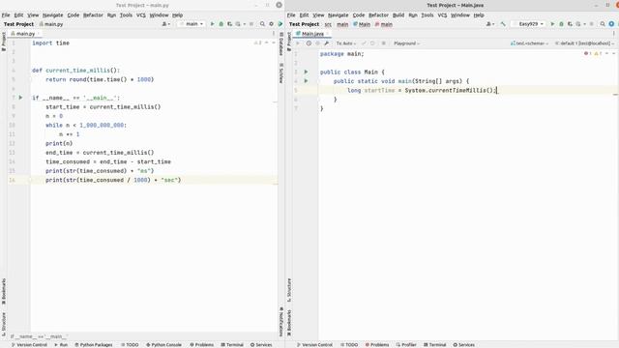Open Project side panel in Main.java window
Viewport: 619px width, 348px height.
coord(289,42)
